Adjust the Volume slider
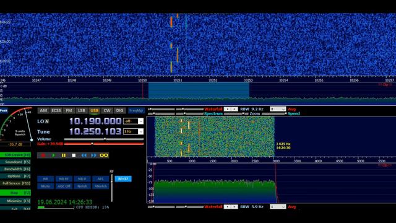Viewport: 396px width, 223px height. tap(104, 139)
